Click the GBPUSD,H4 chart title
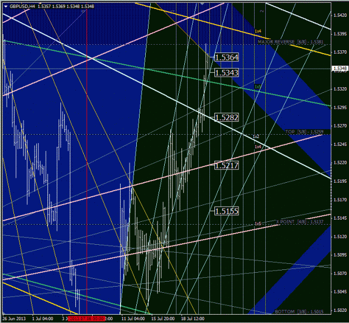349x323 pixels. click(x=22, y=7)
